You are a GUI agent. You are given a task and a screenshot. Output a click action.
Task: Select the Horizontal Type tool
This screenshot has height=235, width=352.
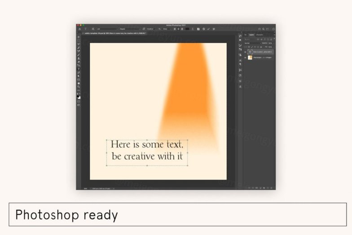[79, 69]
